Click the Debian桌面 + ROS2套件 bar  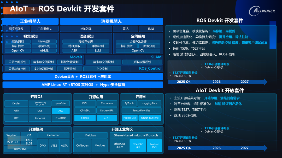click(x=83, y=77)
